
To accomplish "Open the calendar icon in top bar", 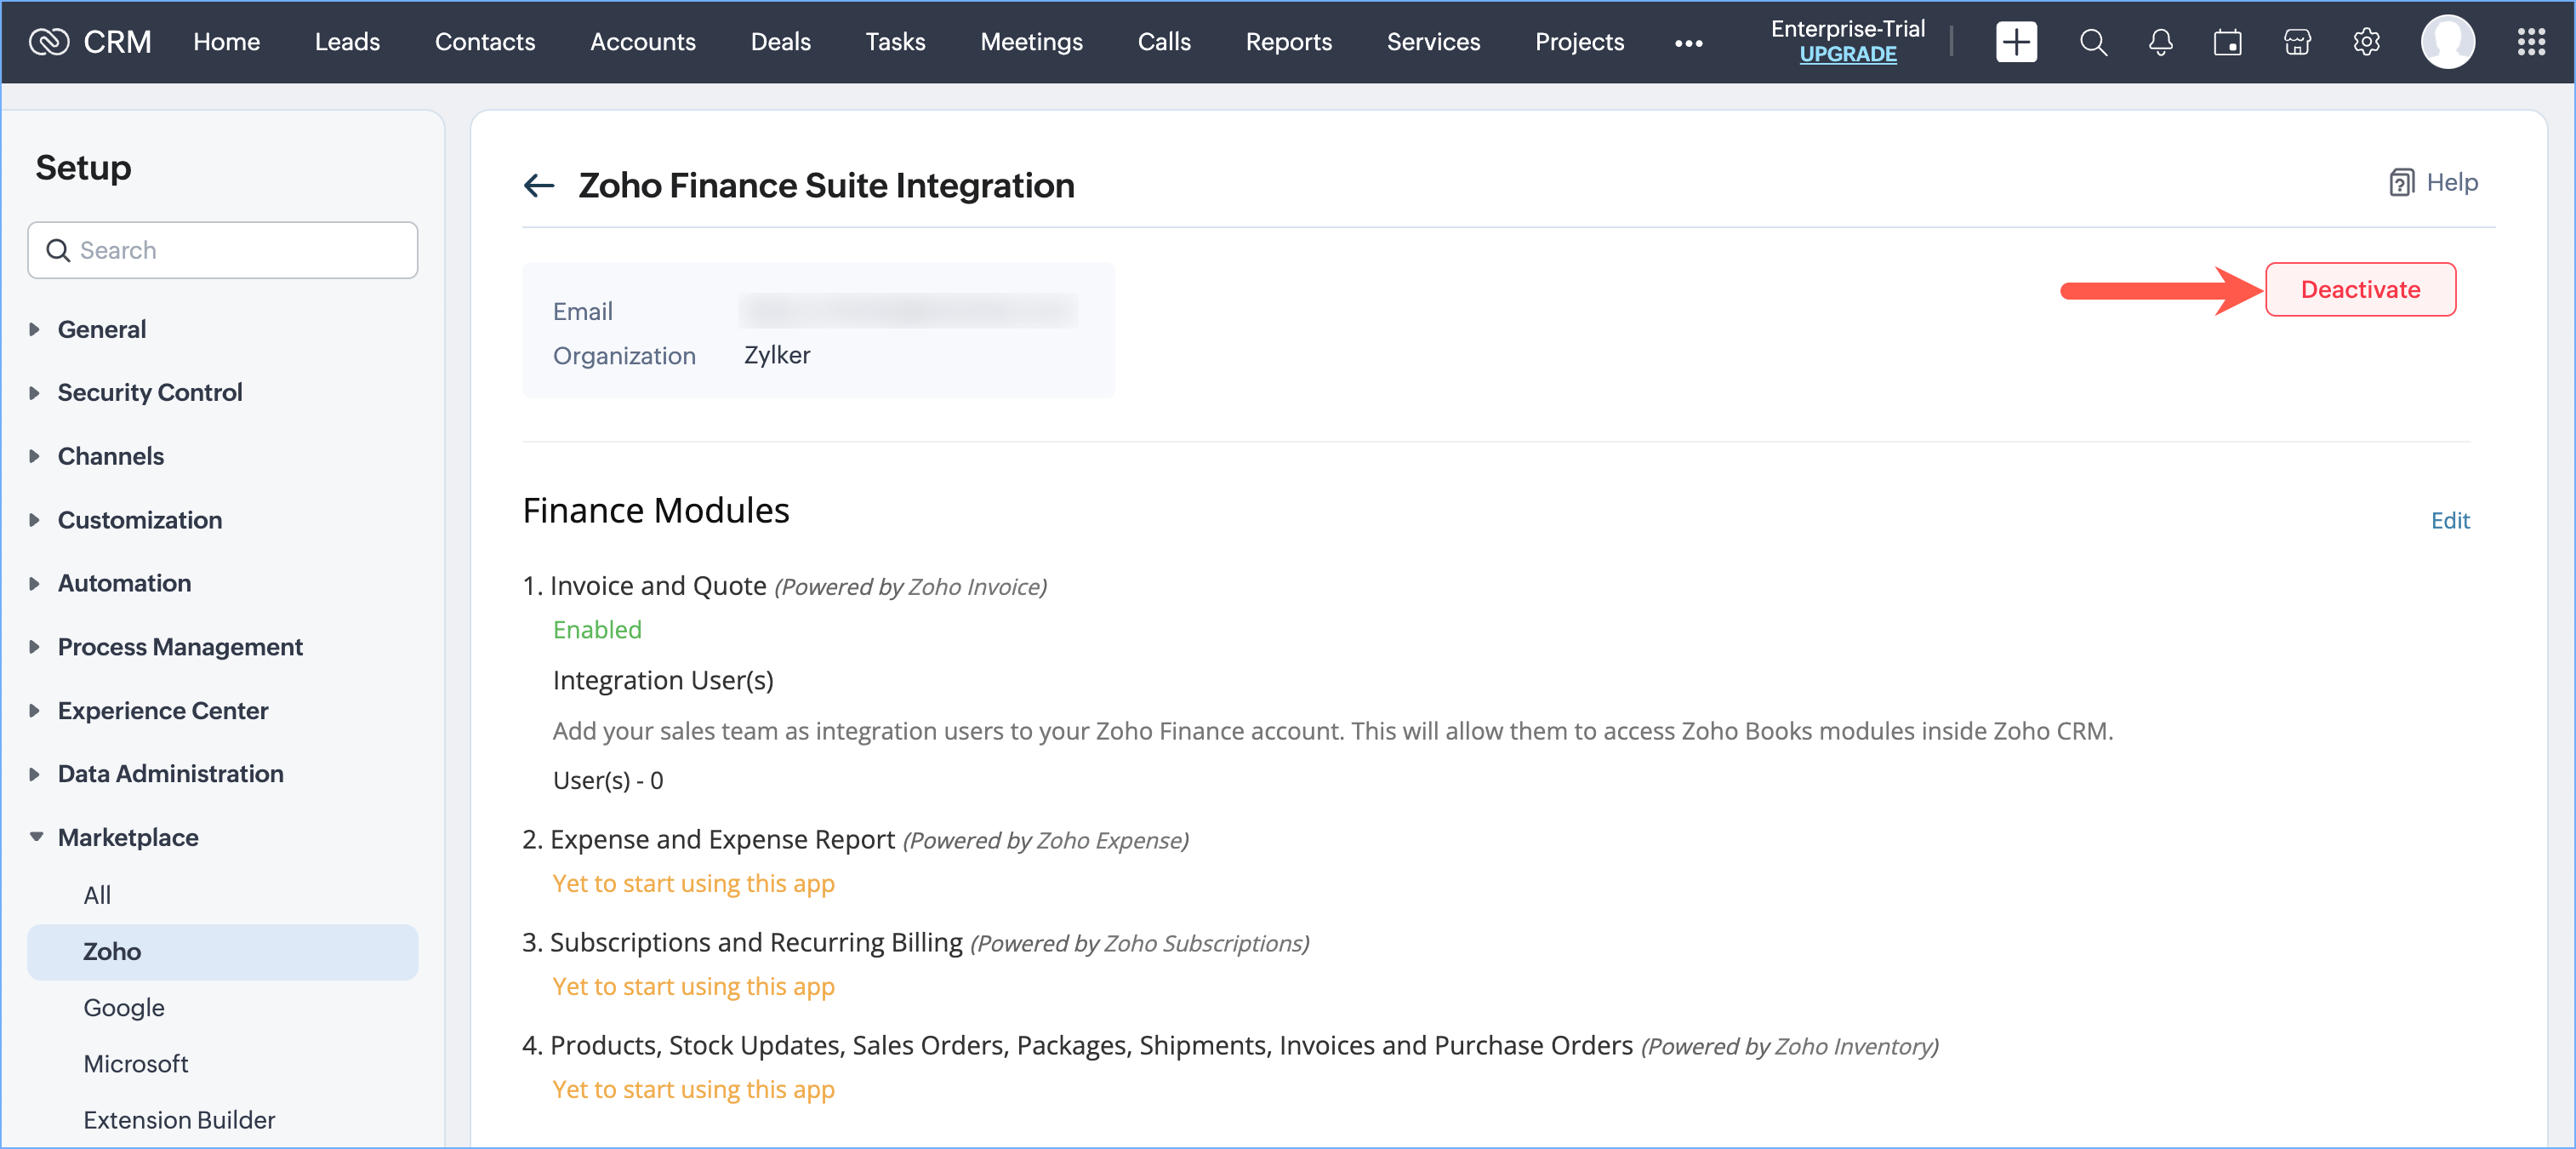I will click(2227, 42).
